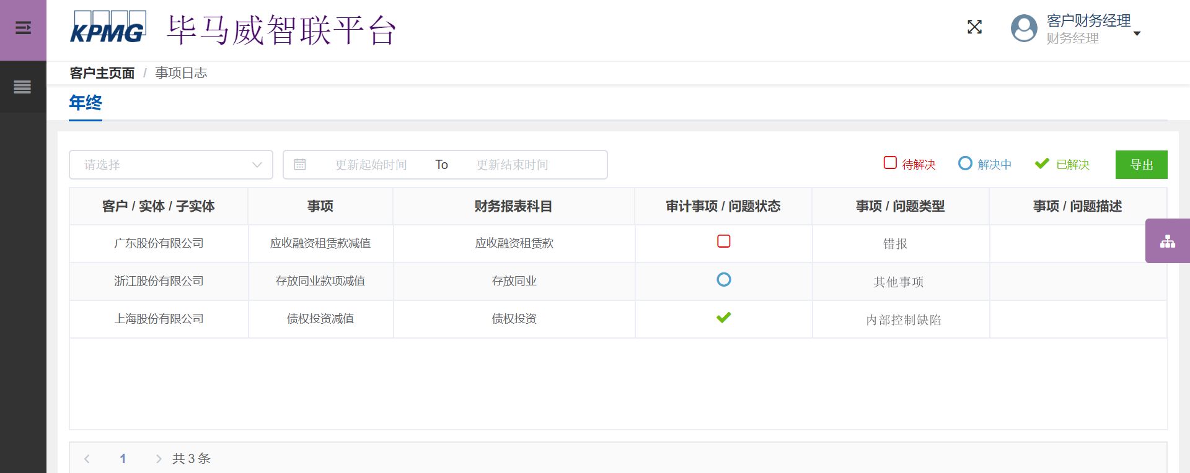Toggle the 待解决 red checkbox filter

(x=890, y=163)
